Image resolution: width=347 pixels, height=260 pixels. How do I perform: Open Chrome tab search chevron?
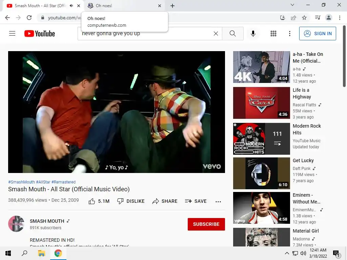[x=292, y=5]
